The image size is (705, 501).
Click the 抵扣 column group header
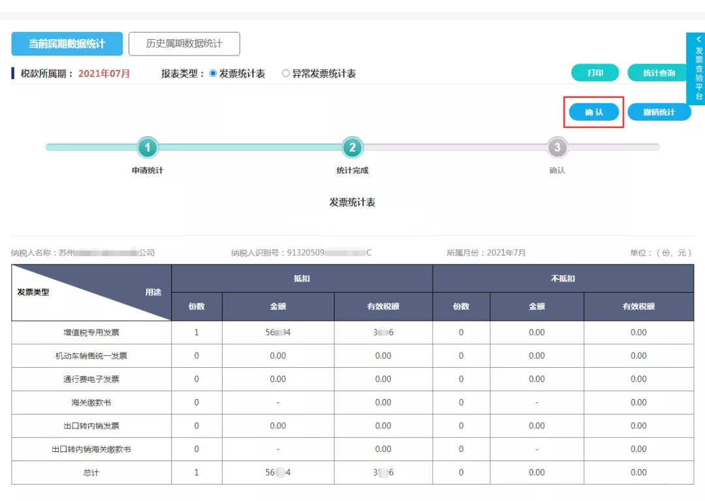(x=302, y=279)
